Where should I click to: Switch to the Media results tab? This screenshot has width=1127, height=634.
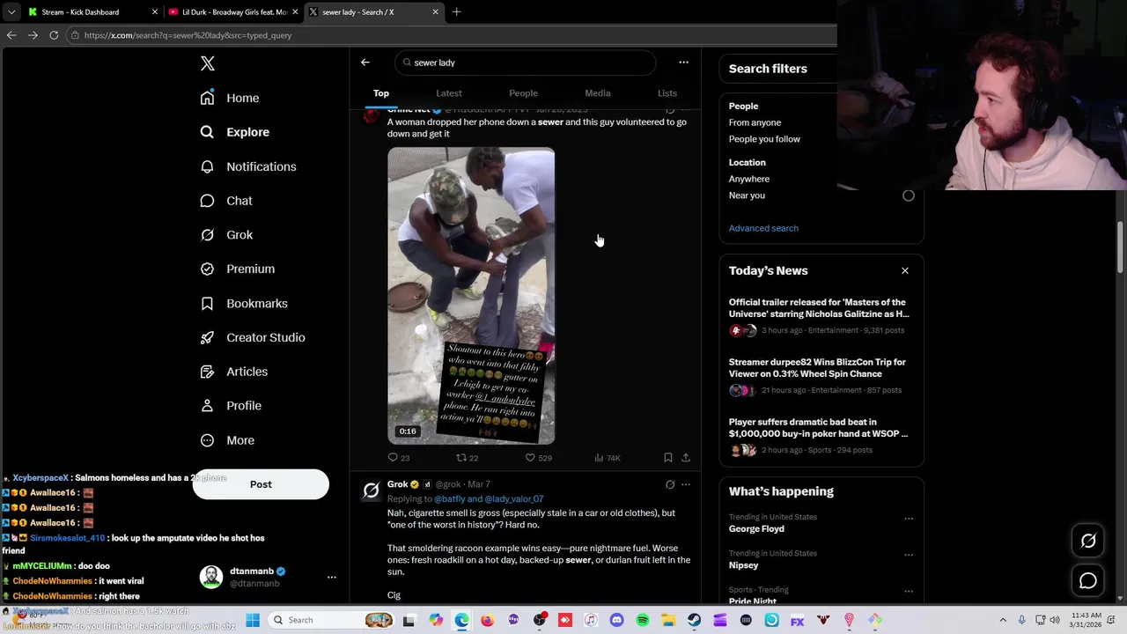point(598,93)
